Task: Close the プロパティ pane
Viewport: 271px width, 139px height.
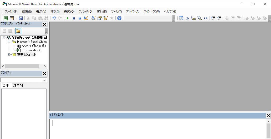Action: click(45, 73)
